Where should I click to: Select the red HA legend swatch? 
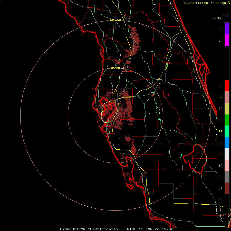click(227, 86)
